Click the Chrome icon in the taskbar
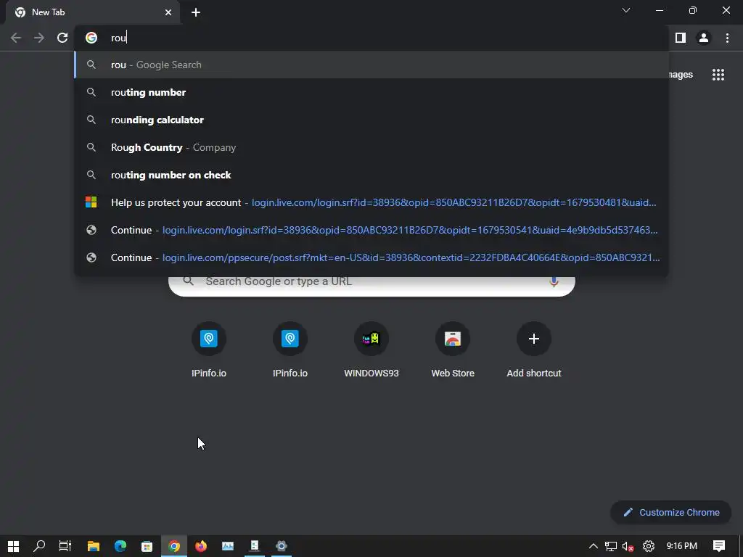The image size is (743, 557). (x=174, y=546)
